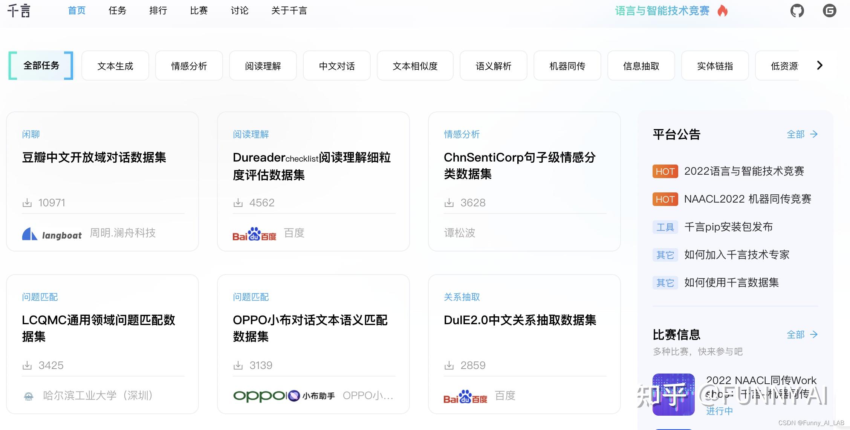Open the GitHub icon in header

(x=797, y=11)
